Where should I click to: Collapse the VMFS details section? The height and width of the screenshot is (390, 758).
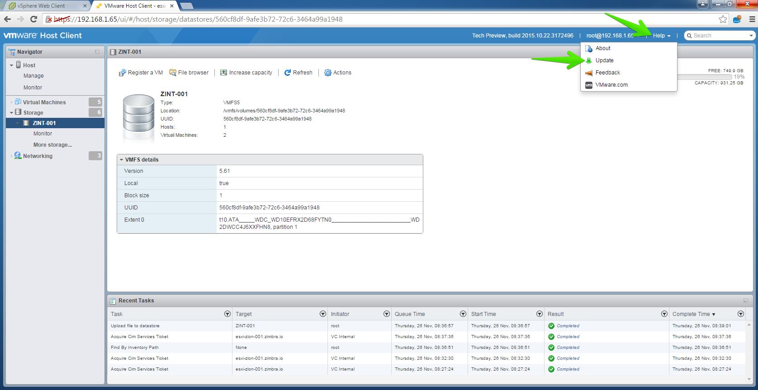click(121, 160)
